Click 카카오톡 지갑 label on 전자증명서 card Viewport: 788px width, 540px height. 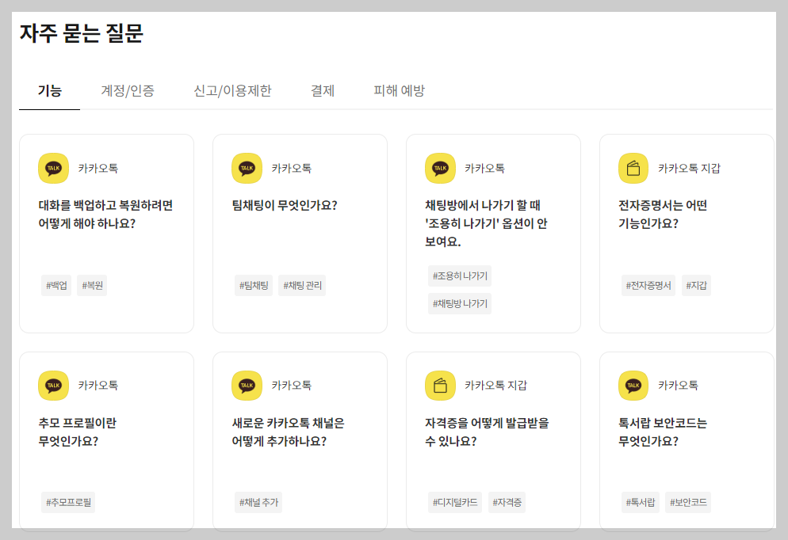coord(689,168)
